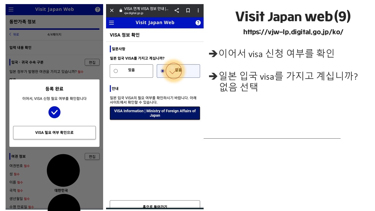This screenshot has width=375, height=211.
Task: Click the blue checkmark in 등록 완료 dialog
Action: [54, 112]
